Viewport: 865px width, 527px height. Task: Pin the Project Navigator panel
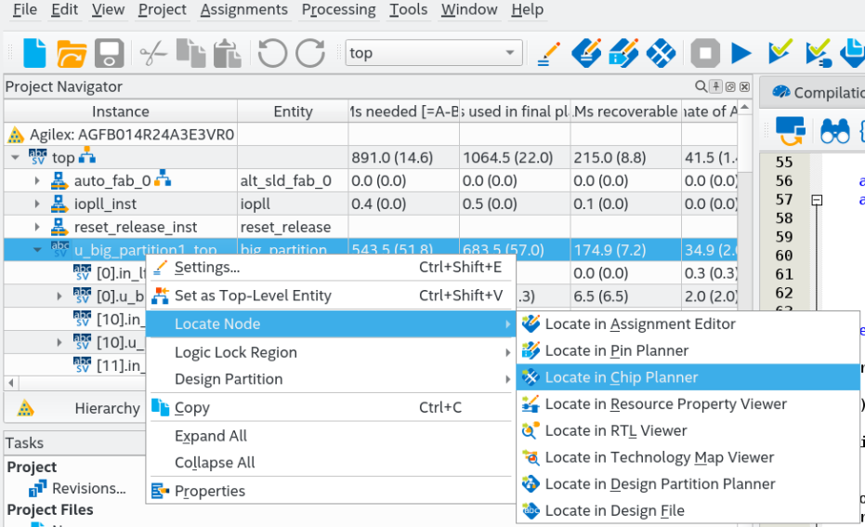point(716,86)
